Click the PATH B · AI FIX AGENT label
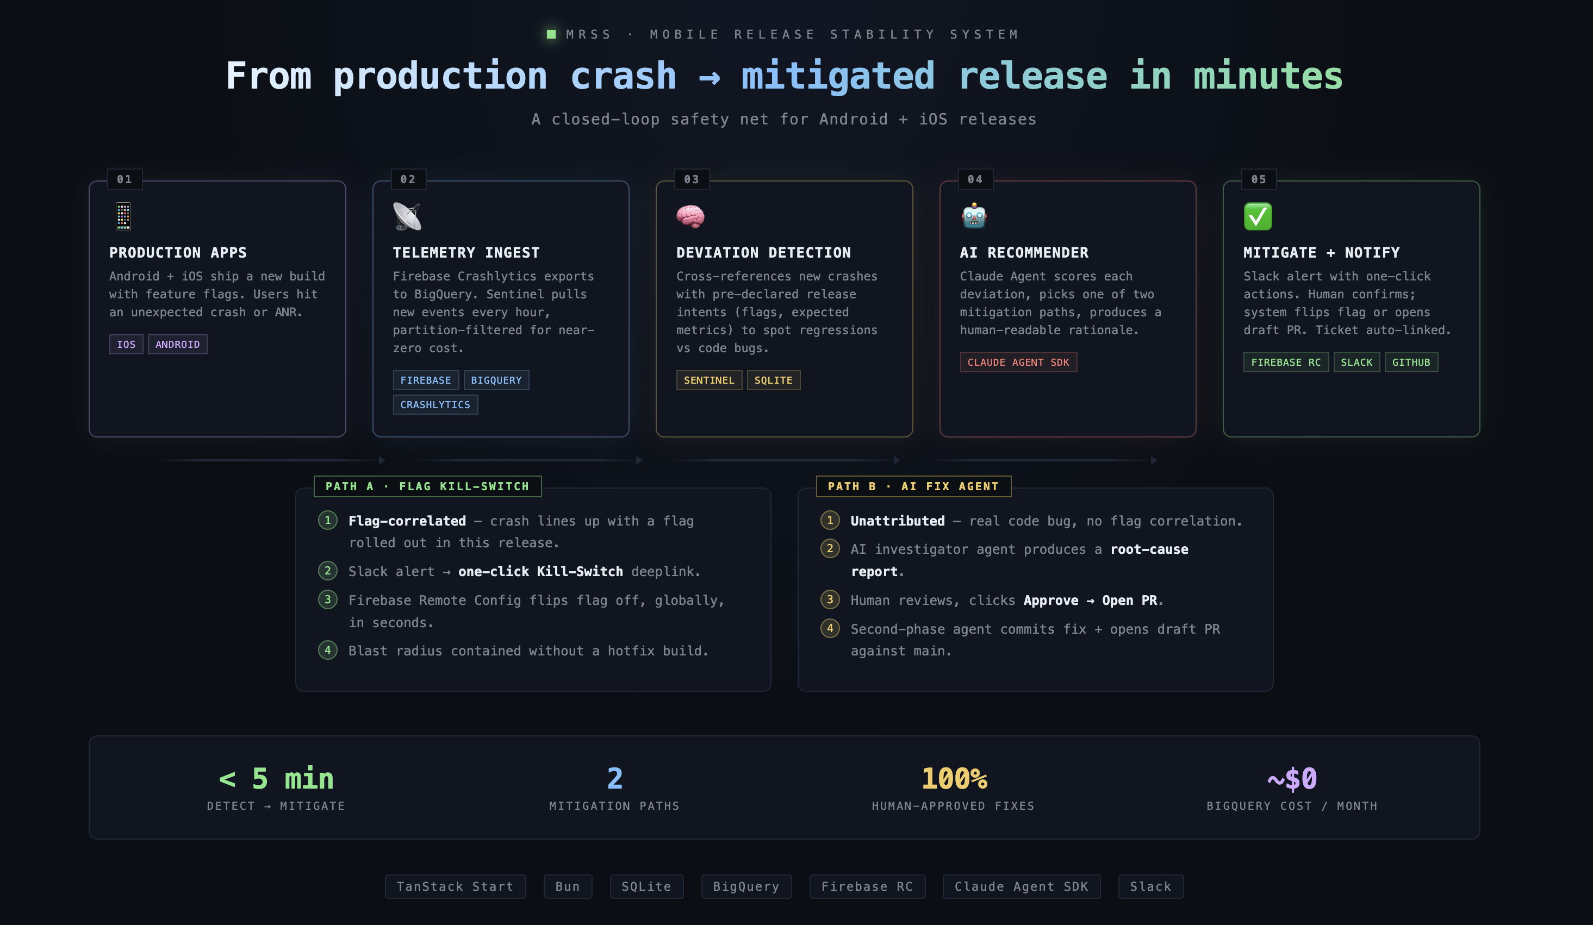The height and width of the screenshot is (925, 1593). pos(913,486)
